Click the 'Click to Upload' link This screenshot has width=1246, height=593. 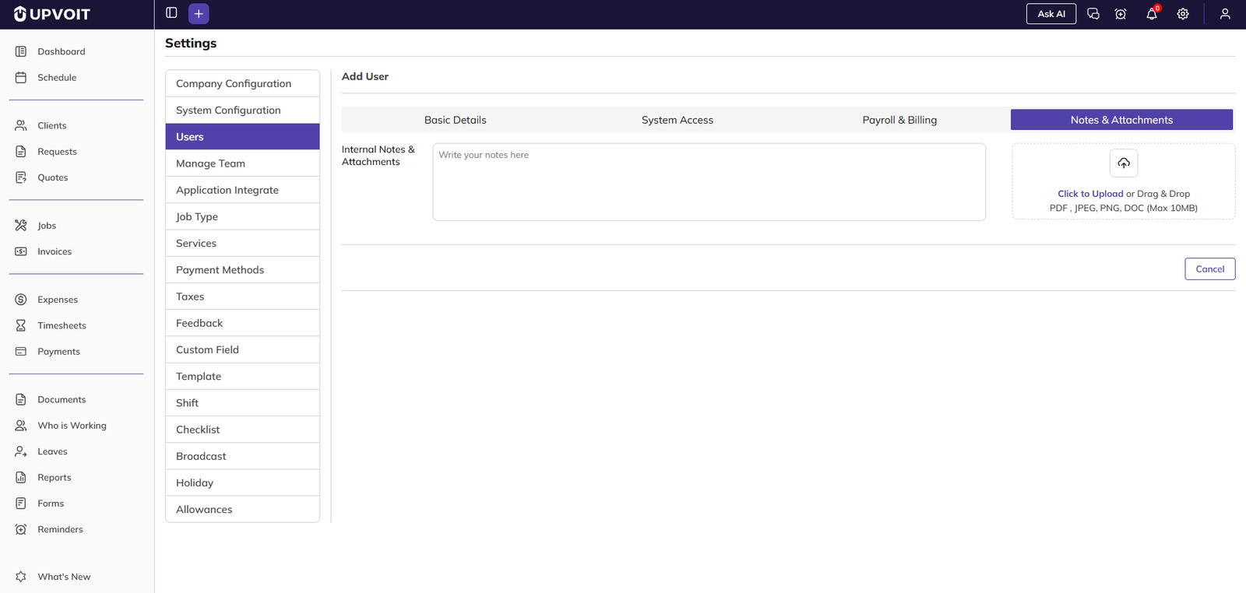pyautogui.click(x=1090, y=194)
